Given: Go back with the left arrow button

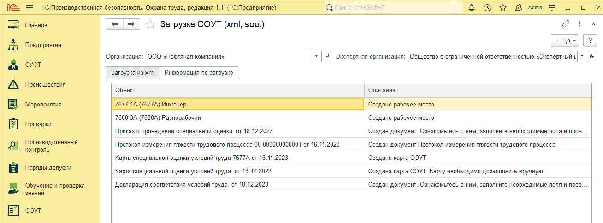Looking at the screenshot, I should click(x=115, y=24).
